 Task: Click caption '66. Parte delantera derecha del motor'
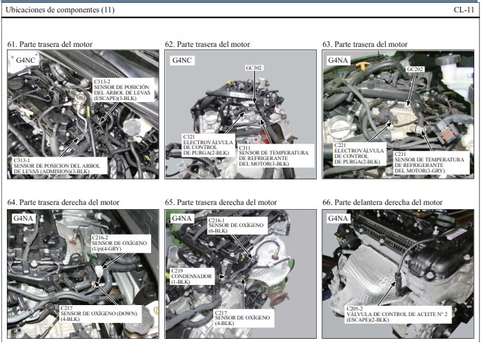[x=382, y=202]
